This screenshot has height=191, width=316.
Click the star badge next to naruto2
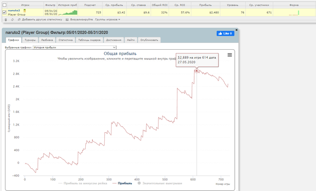[x=24, y=11]
